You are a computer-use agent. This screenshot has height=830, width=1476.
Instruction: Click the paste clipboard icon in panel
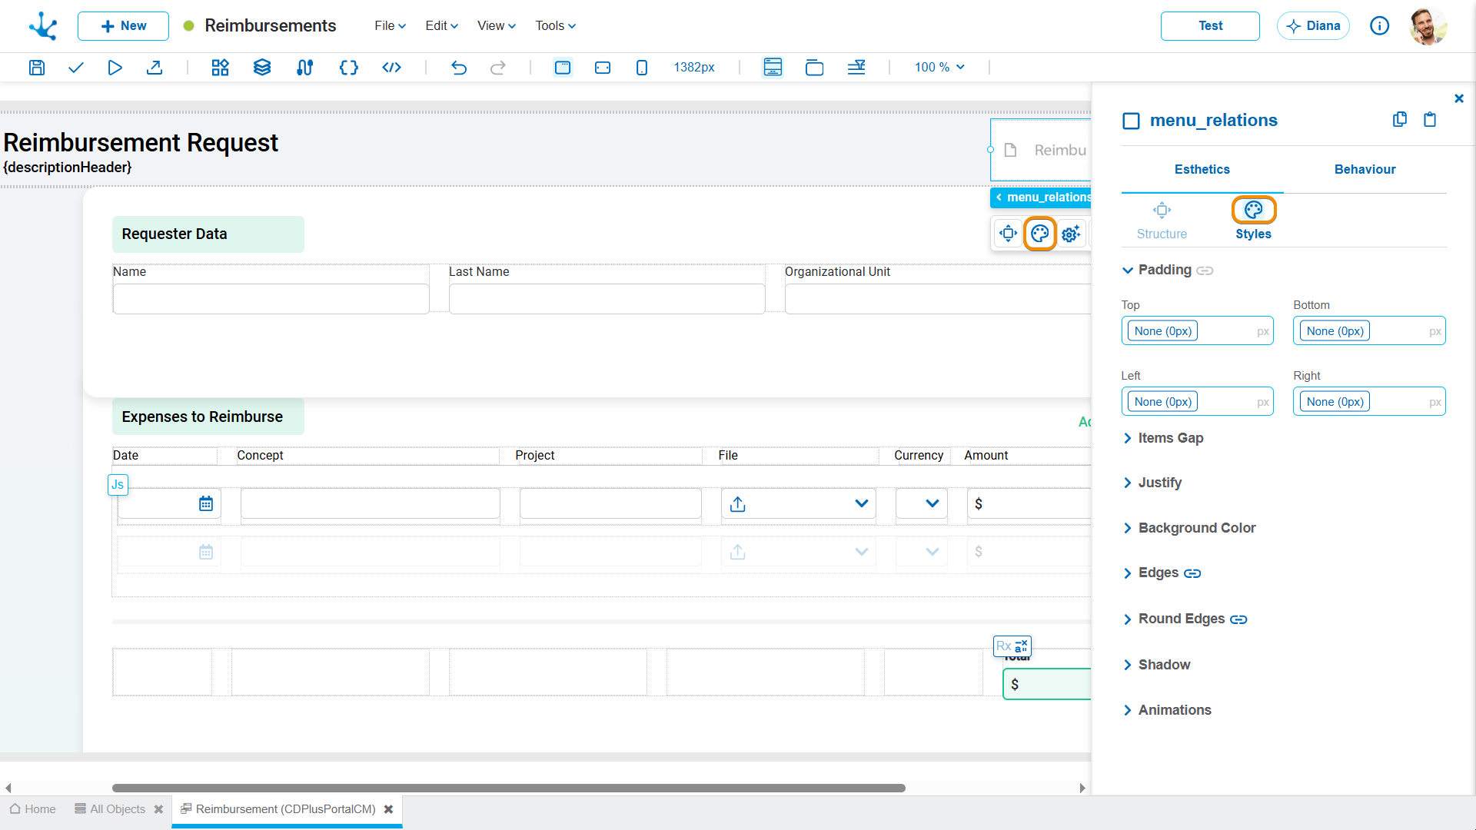click(1430, 120)
